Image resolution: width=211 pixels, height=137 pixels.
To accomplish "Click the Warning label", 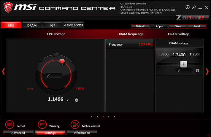I will click(x=54, y=126).
